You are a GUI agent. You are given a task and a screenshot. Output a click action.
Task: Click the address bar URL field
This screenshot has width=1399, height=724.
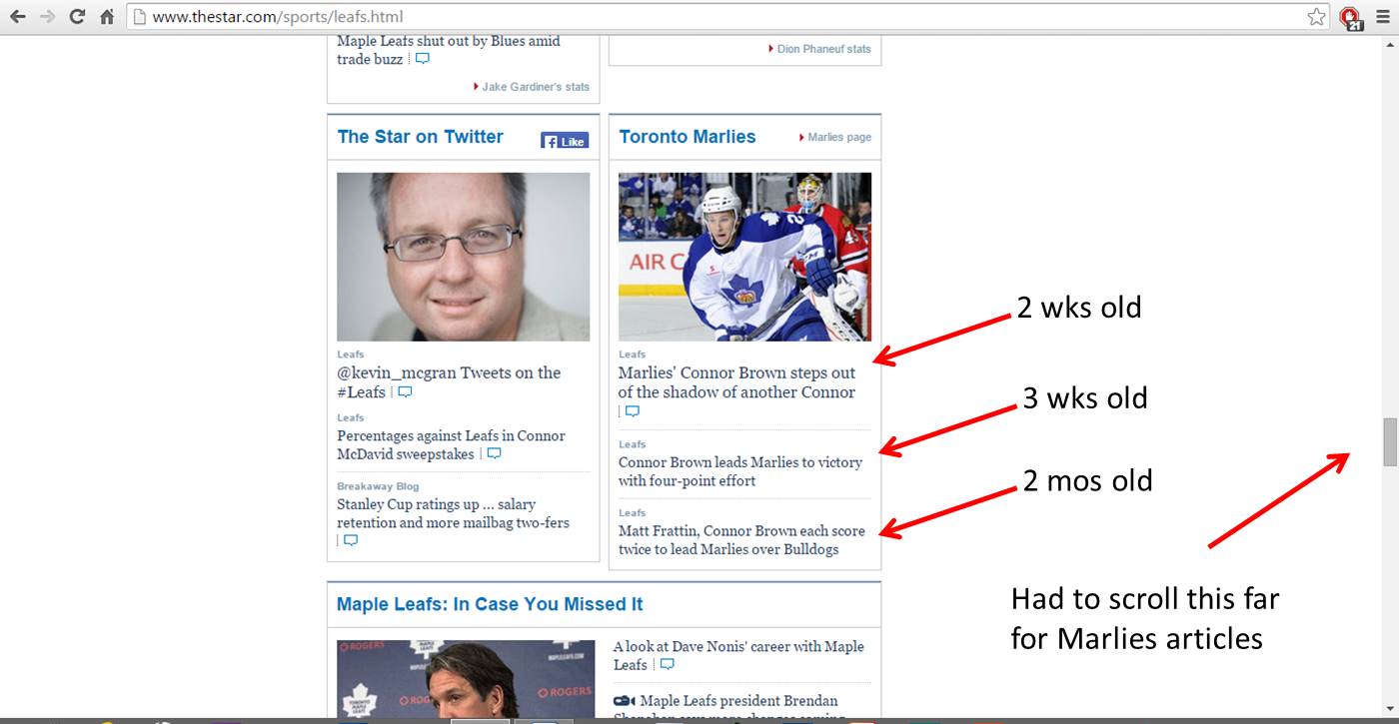(x=699, y=17)
